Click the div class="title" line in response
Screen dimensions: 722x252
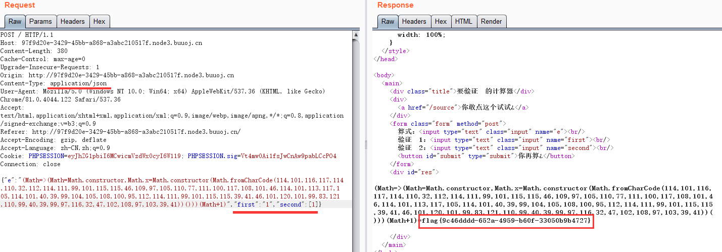pyautogui.click(x=461, y=91)
